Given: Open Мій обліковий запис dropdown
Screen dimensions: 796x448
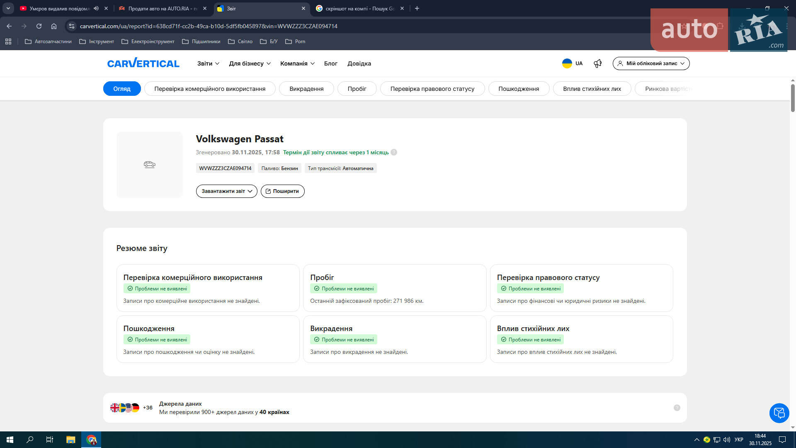Looking at the screenshot, I should click(651, 63).
